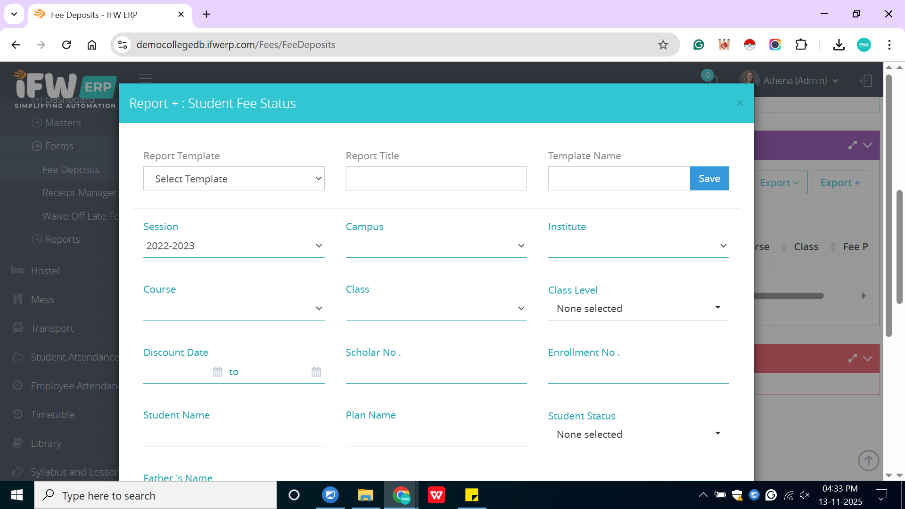Image resolution: width=905 pixels, height=509 pixels.
Task: Click the Export dropdown button
Action: pos(780,183)
